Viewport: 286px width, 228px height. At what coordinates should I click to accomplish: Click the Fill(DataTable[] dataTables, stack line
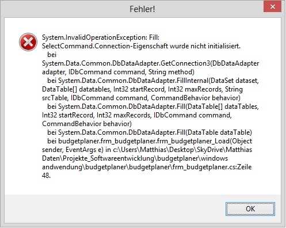tap(153, 107)
